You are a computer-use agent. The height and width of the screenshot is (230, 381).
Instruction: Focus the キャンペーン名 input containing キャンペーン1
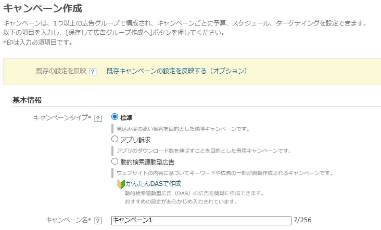(x=201, y=220)
